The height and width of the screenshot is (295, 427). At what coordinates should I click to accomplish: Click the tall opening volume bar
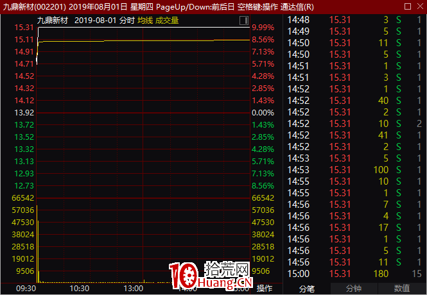37,244
